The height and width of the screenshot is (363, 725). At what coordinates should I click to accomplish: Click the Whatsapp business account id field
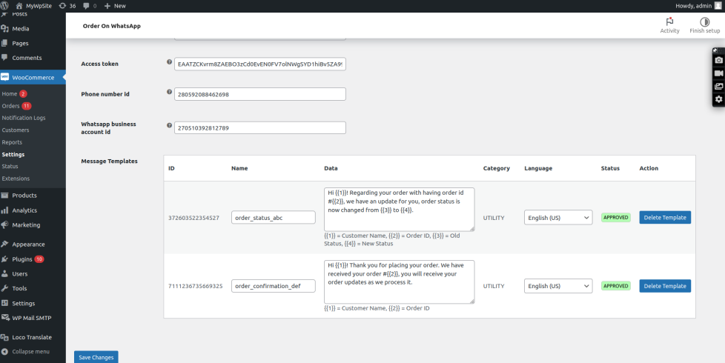pyautogui.click(x=260, y=128)
